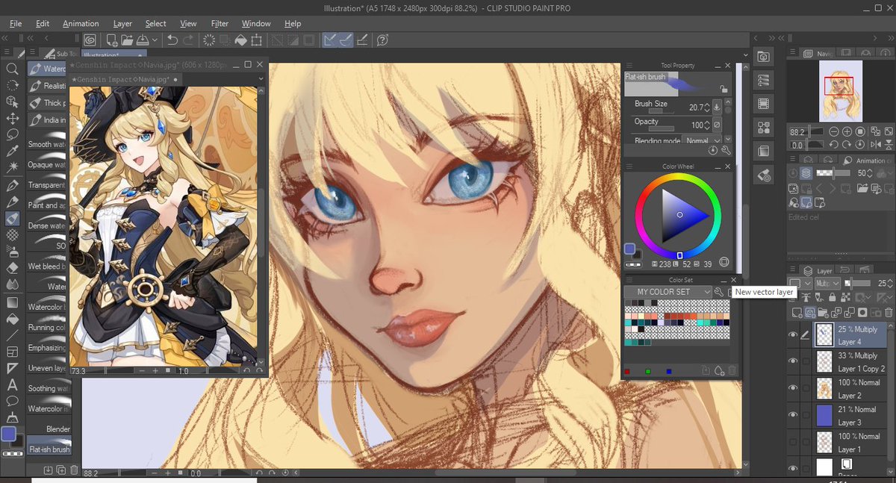Create a new canvas document
896x483 pixels.
tap(111, 40)
